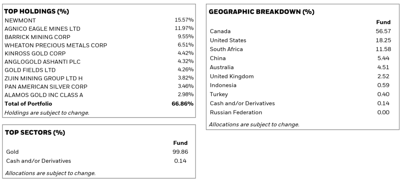403x183 pixels.
Task: Click the GEOGRAPHIC BREAKDOWN (%) heading
Action: tap(262, 12)
